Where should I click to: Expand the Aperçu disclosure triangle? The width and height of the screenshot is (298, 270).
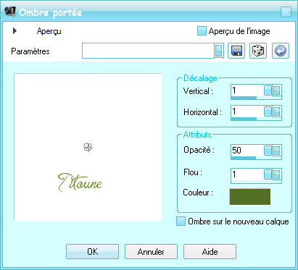pyautogui.click(x=15, y=30)
